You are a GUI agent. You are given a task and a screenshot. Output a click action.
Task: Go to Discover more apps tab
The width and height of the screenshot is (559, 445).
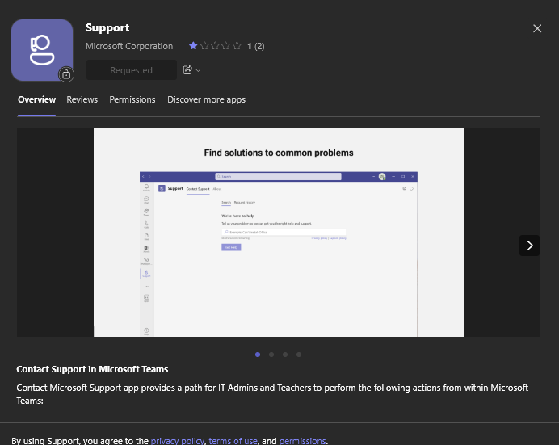(x=207, y=99)
